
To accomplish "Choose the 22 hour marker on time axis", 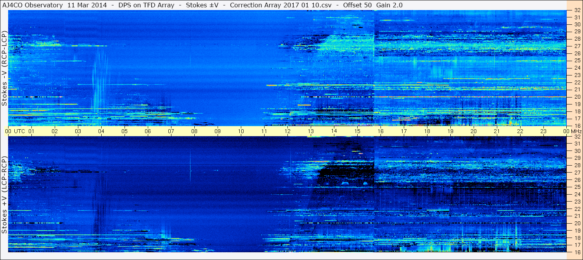I will (x=520, y=131).
